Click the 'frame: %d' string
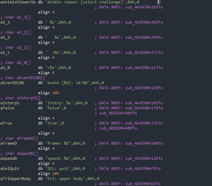Viewport: 212px width, 186px height. [59, 143]
